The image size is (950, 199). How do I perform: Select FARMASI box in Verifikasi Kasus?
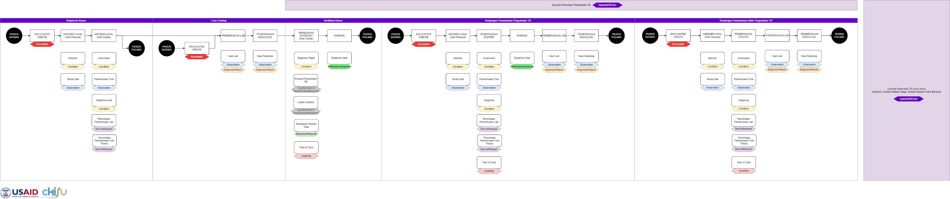[x=339, y=36]
